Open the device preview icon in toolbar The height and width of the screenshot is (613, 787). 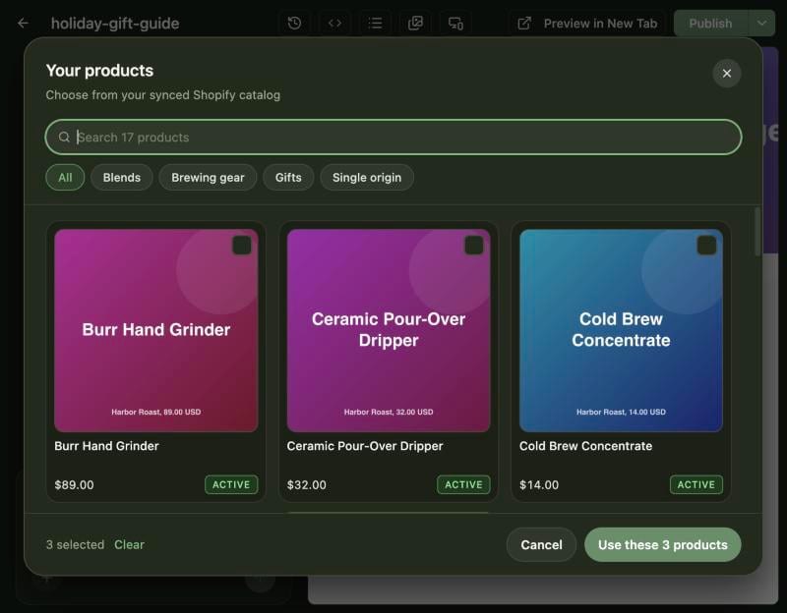click(455, 23)
